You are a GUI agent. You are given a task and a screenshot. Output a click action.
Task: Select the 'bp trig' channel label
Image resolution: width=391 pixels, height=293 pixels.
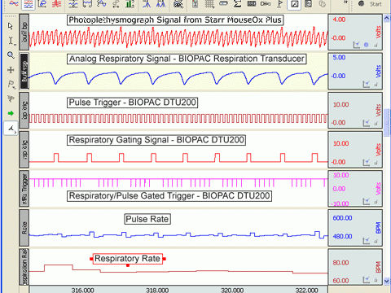(x=24, y=110)
